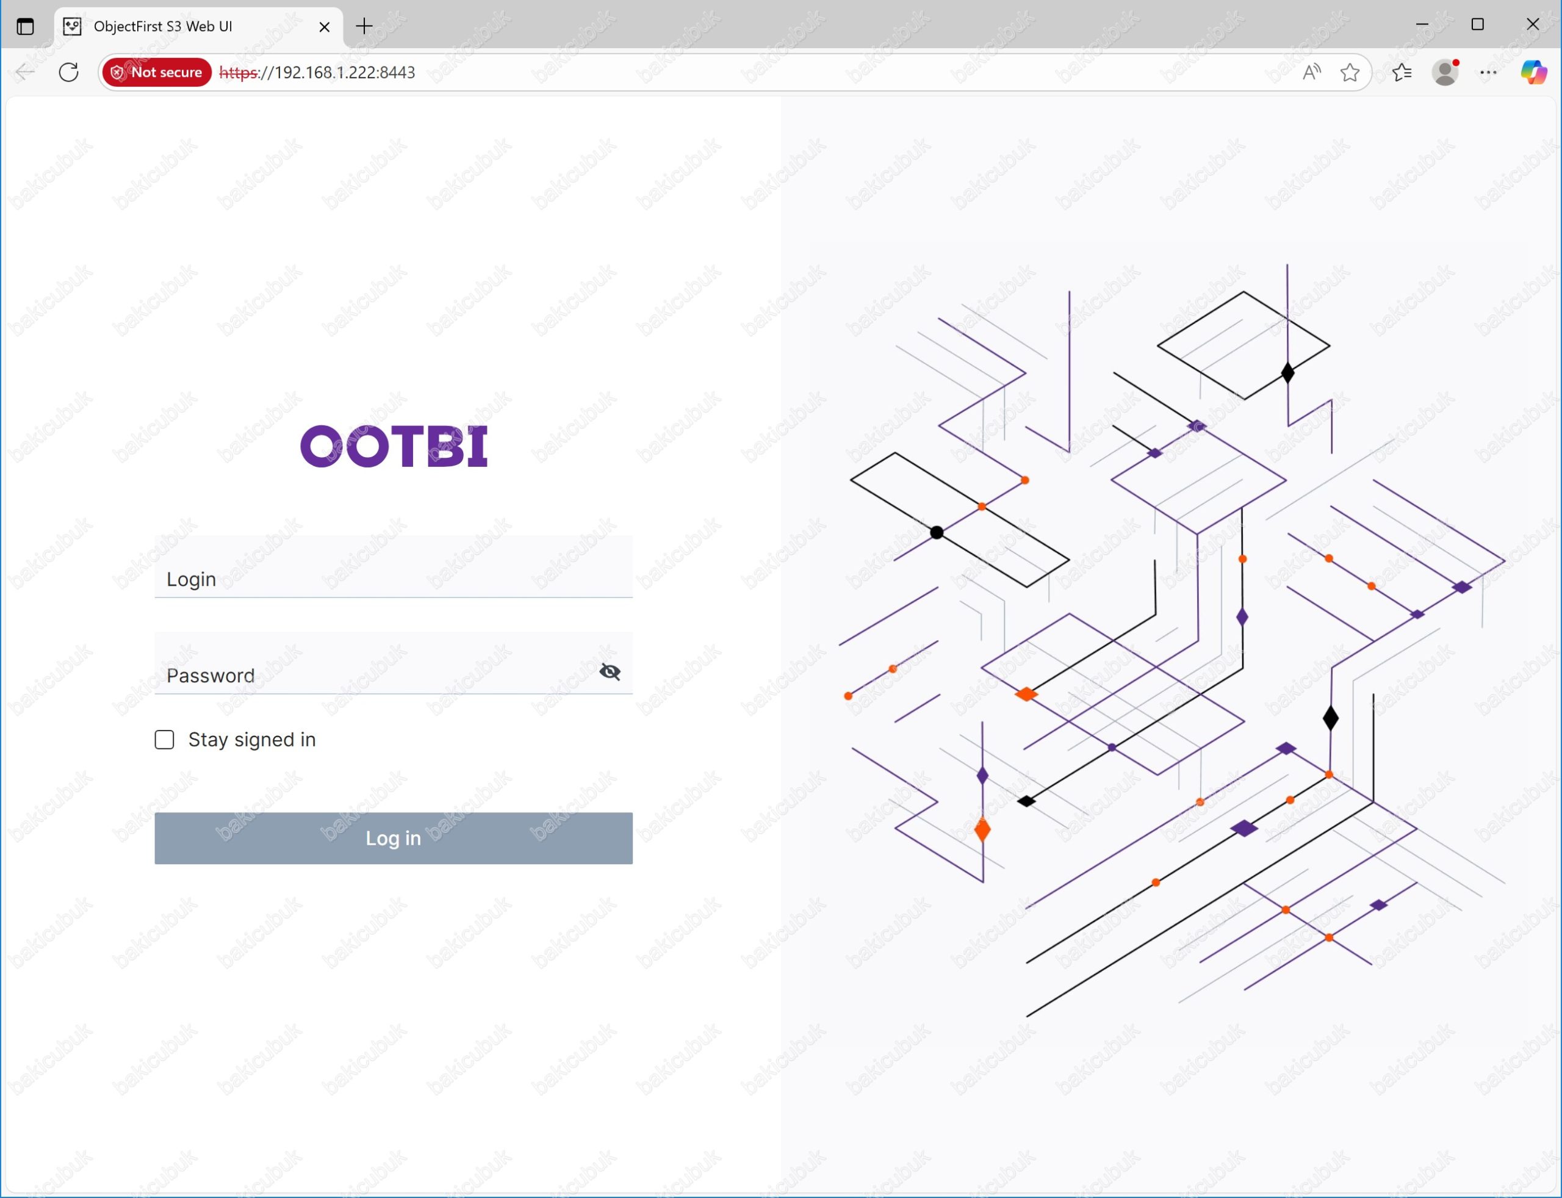The width and height of the screenshot is (1562, 1198).
Task: Select the ObjectFirst S3 Web UI tab
Action: click(198, 27)
